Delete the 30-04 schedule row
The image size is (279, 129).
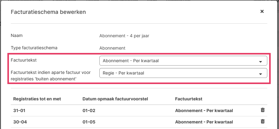tap(262, 121)
